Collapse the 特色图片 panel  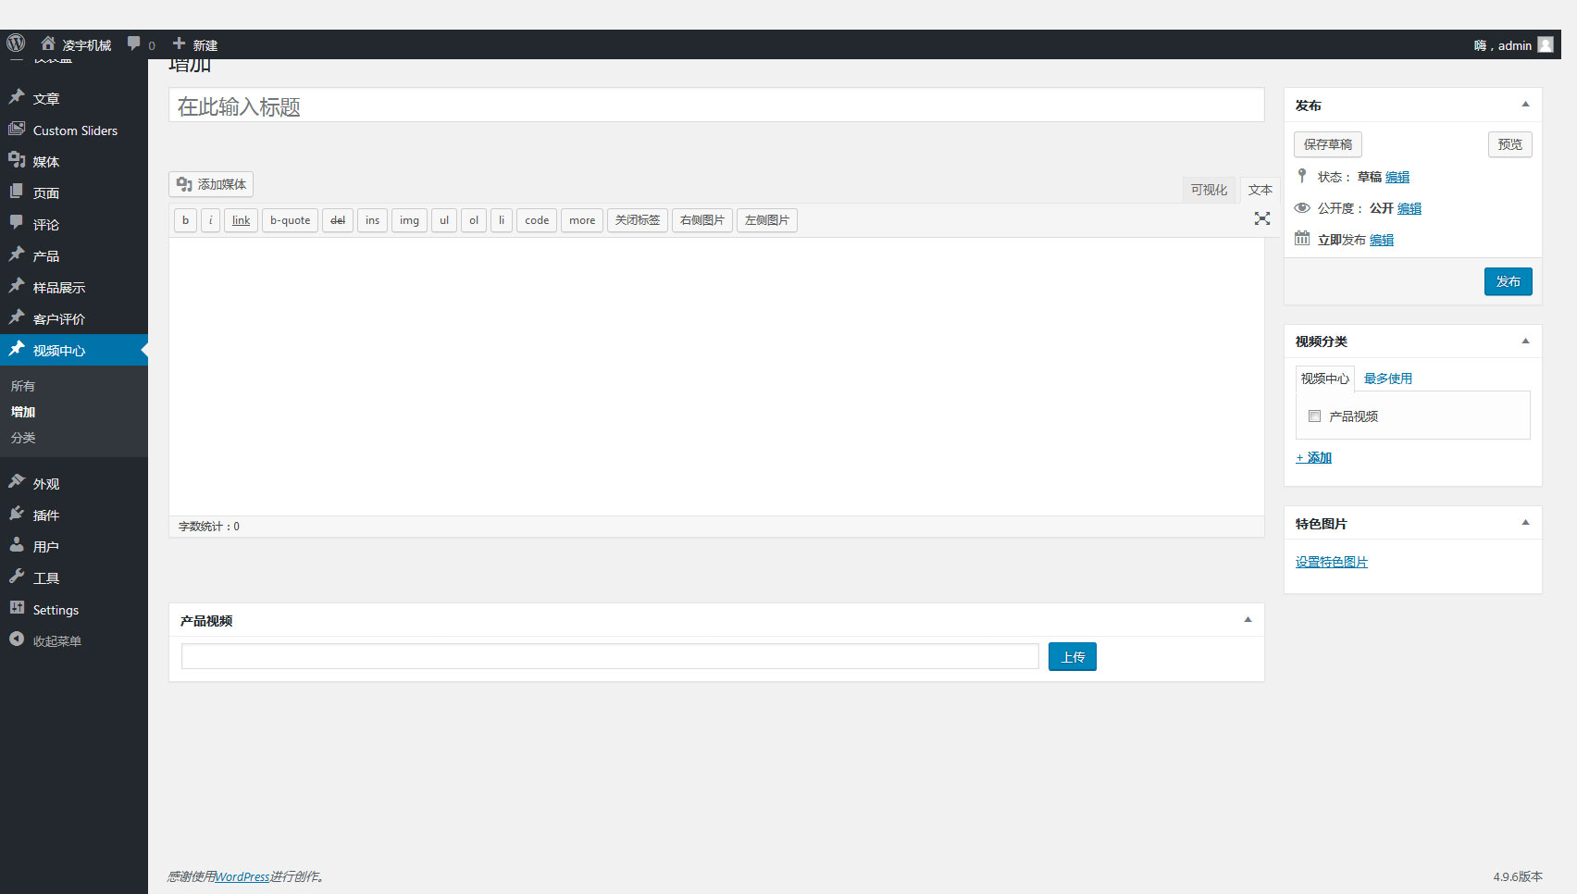(1525, 523)
